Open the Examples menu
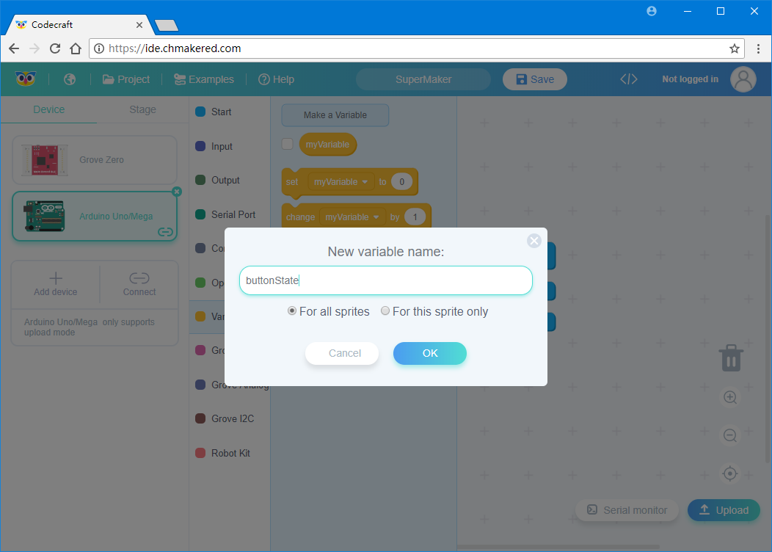The width and height of the screenshot is (772, 552). tap(203, 79)
